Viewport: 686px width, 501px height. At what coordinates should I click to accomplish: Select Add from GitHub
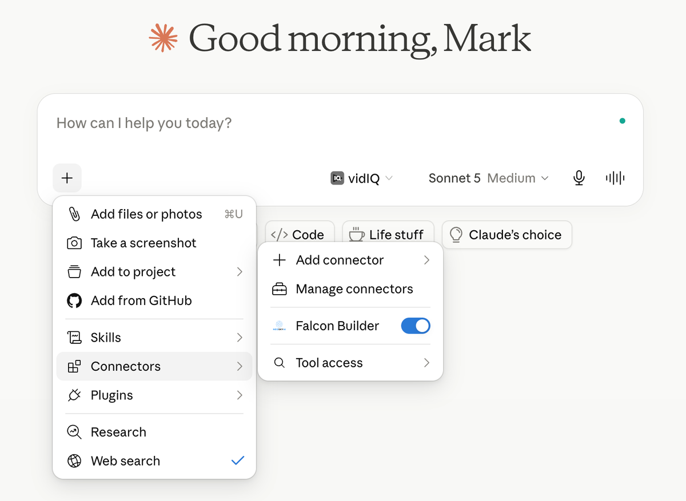pyautogui.click(x=154, y=300)
